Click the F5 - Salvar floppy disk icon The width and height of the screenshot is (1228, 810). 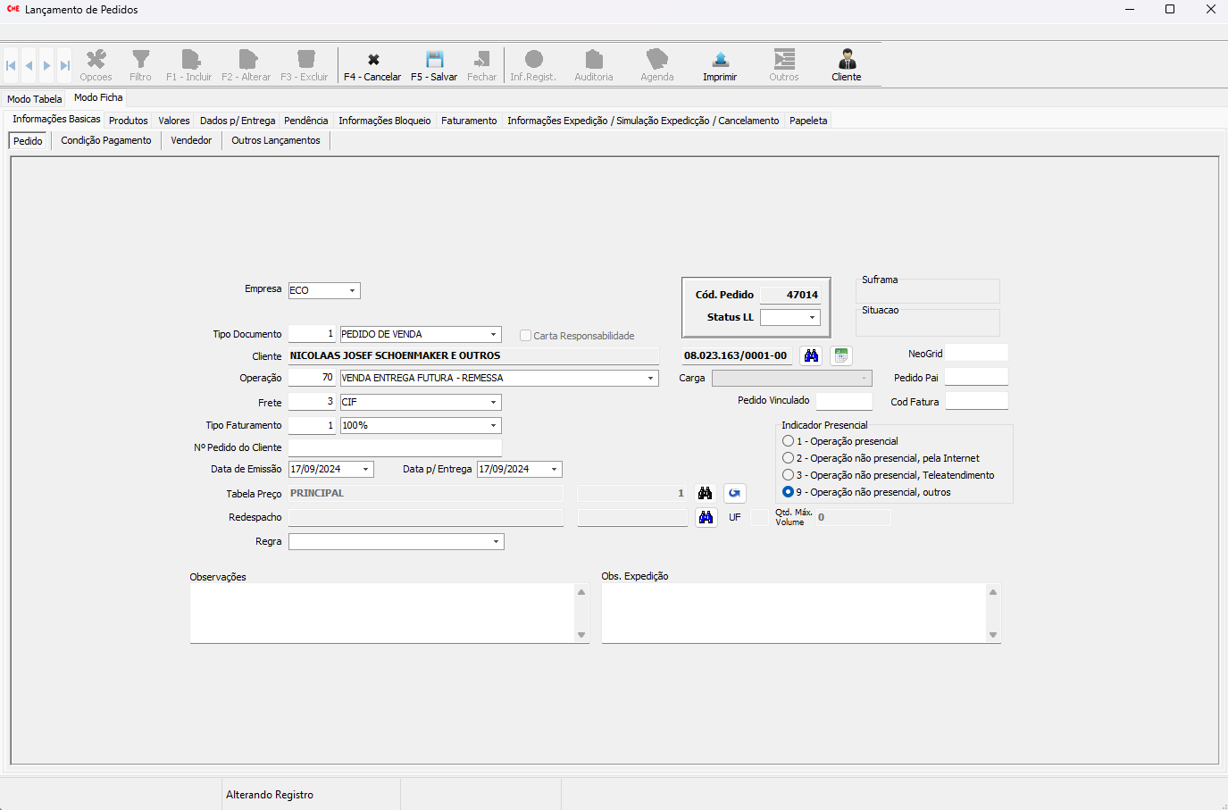[x=434, y=60]
